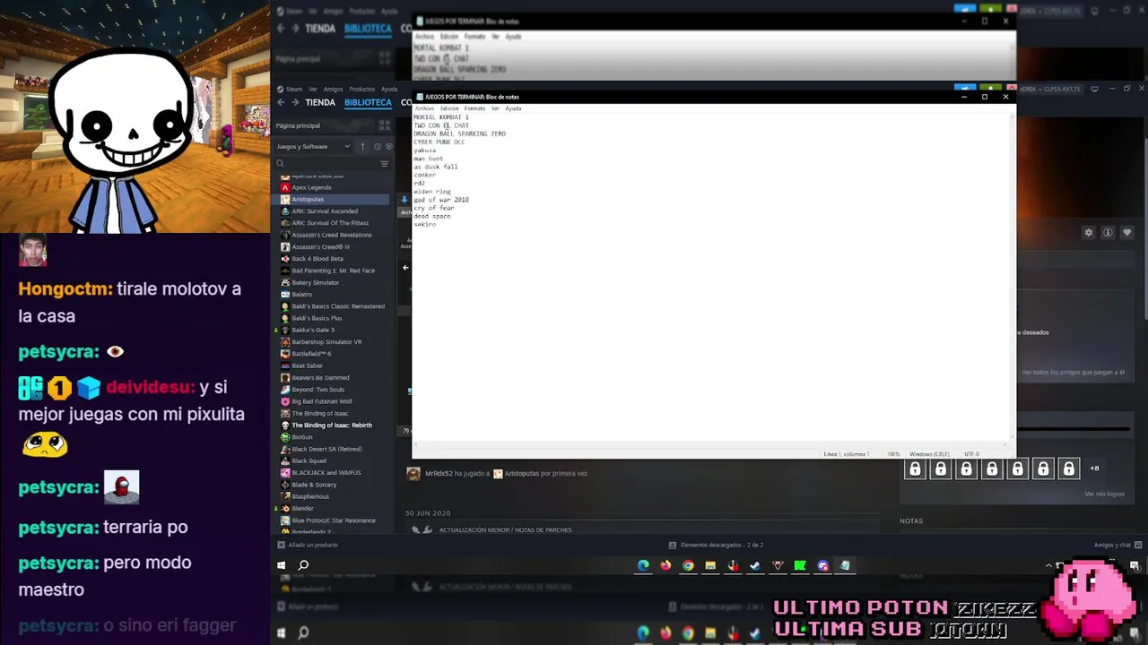
Task: Open MrRdx52 profile link in activity feed
Action: tap(439, 473)
